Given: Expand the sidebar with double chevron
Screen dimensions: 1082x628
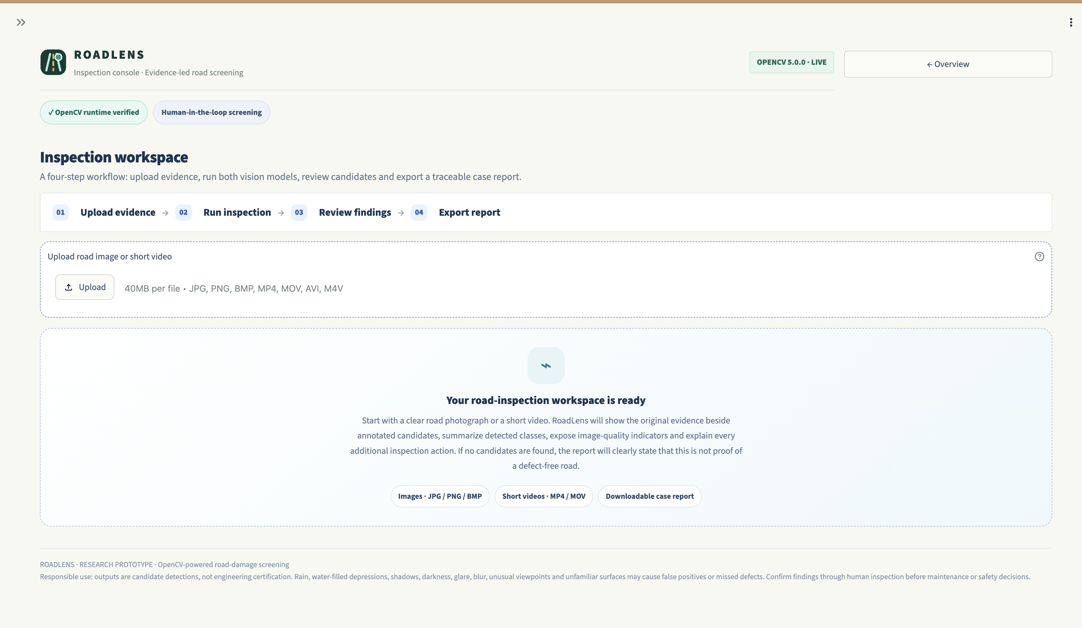Looking at the screenshot, I should pyautogui.click(x=21, y=22).
